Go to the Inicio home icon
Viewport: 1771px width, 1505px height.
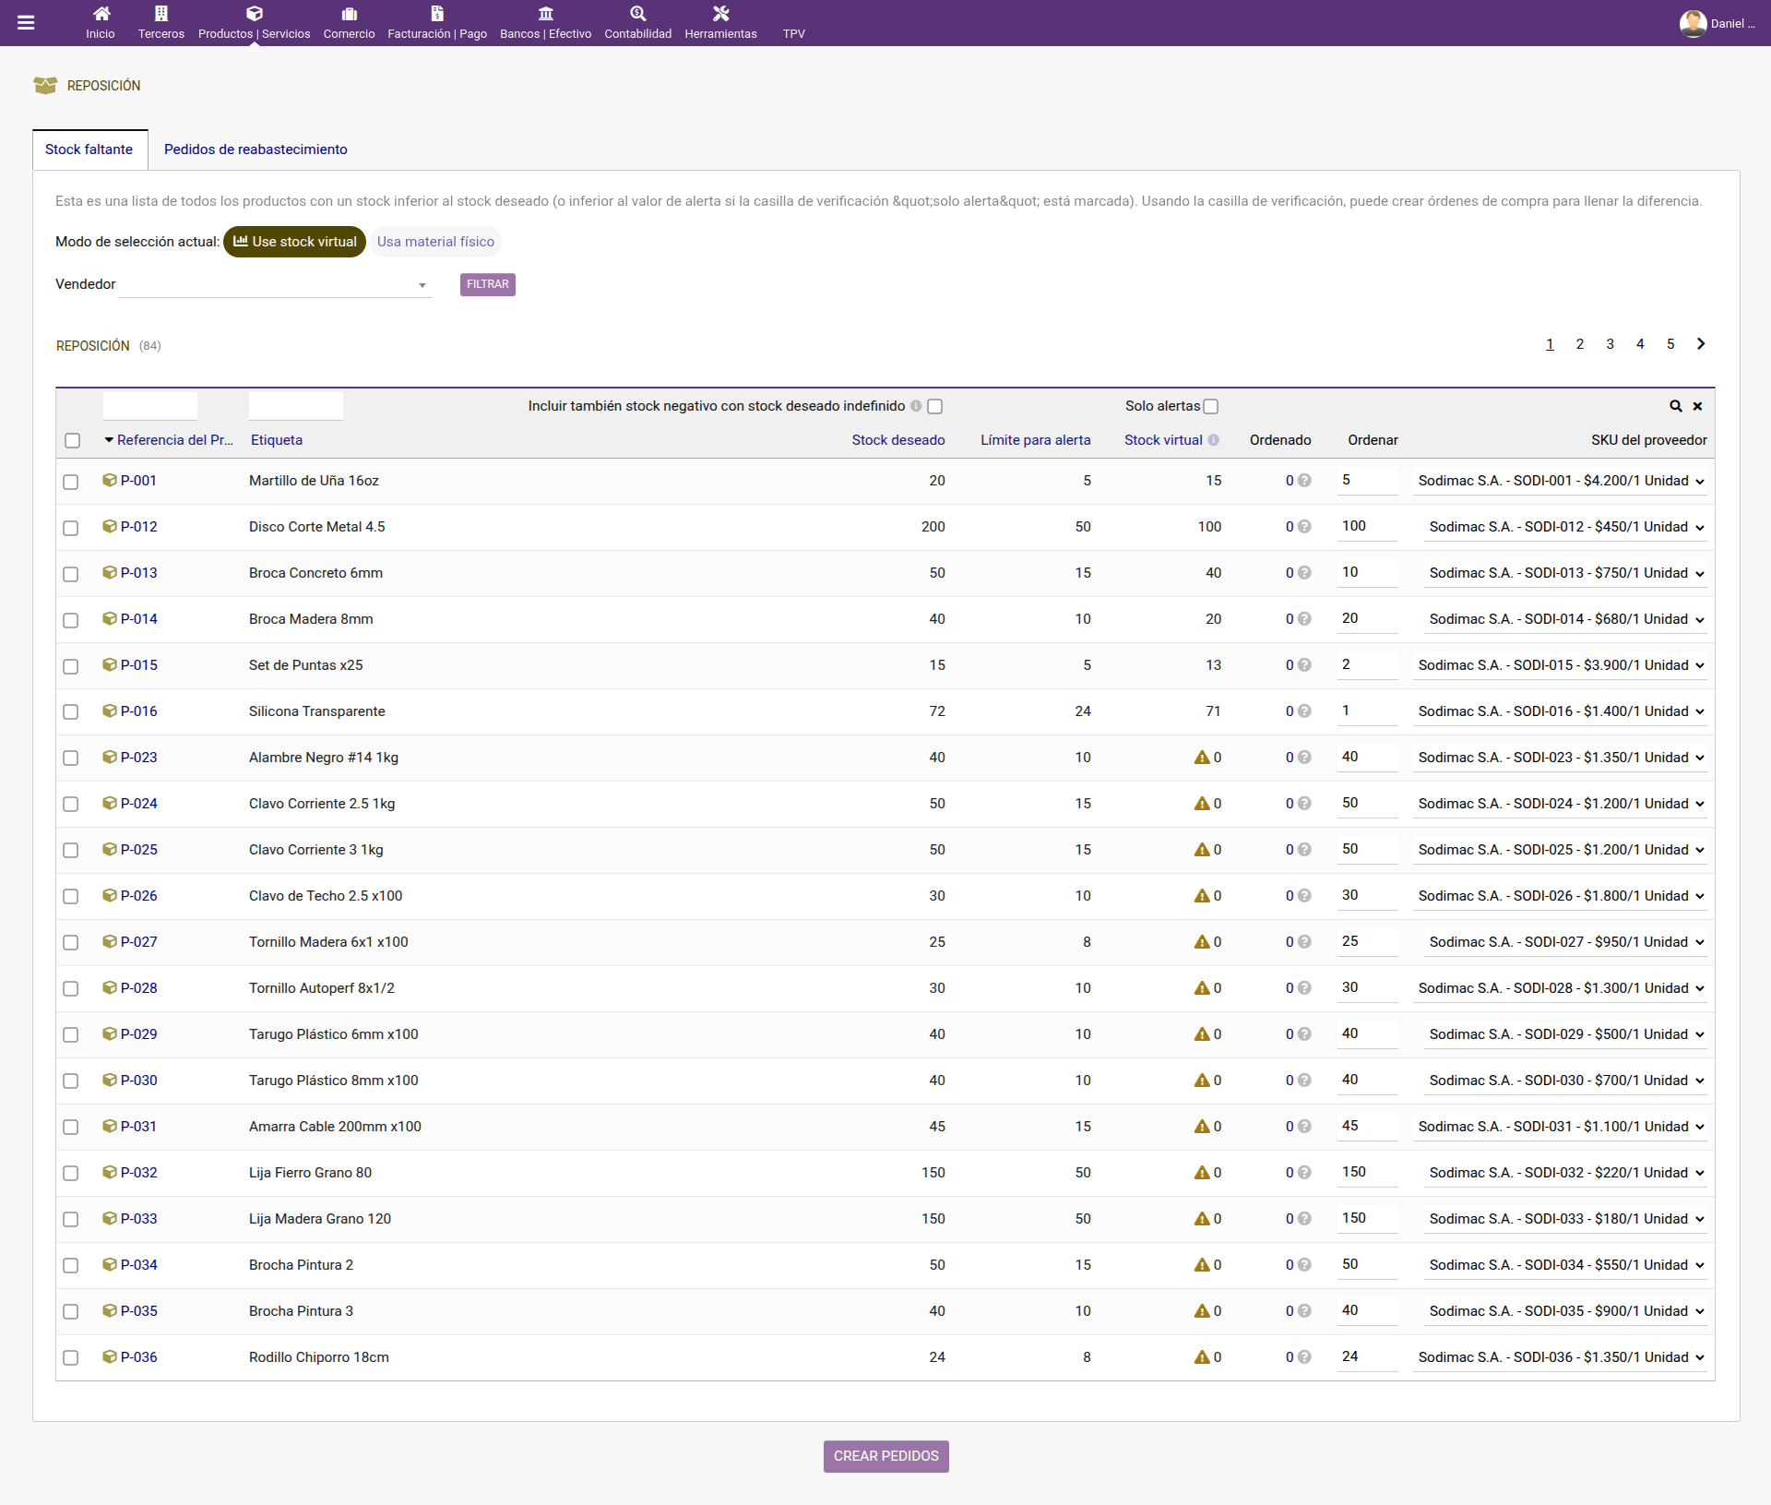pos(101,14)
